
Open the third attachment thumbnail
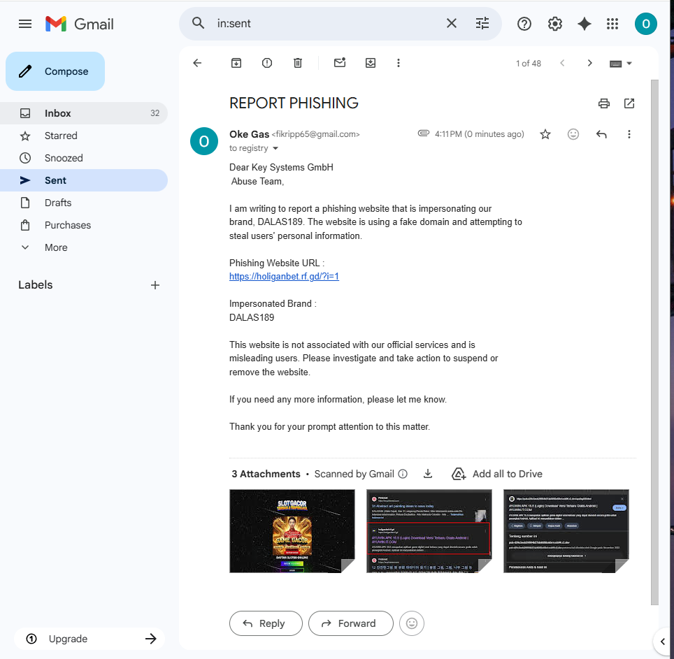coord(566,531)
